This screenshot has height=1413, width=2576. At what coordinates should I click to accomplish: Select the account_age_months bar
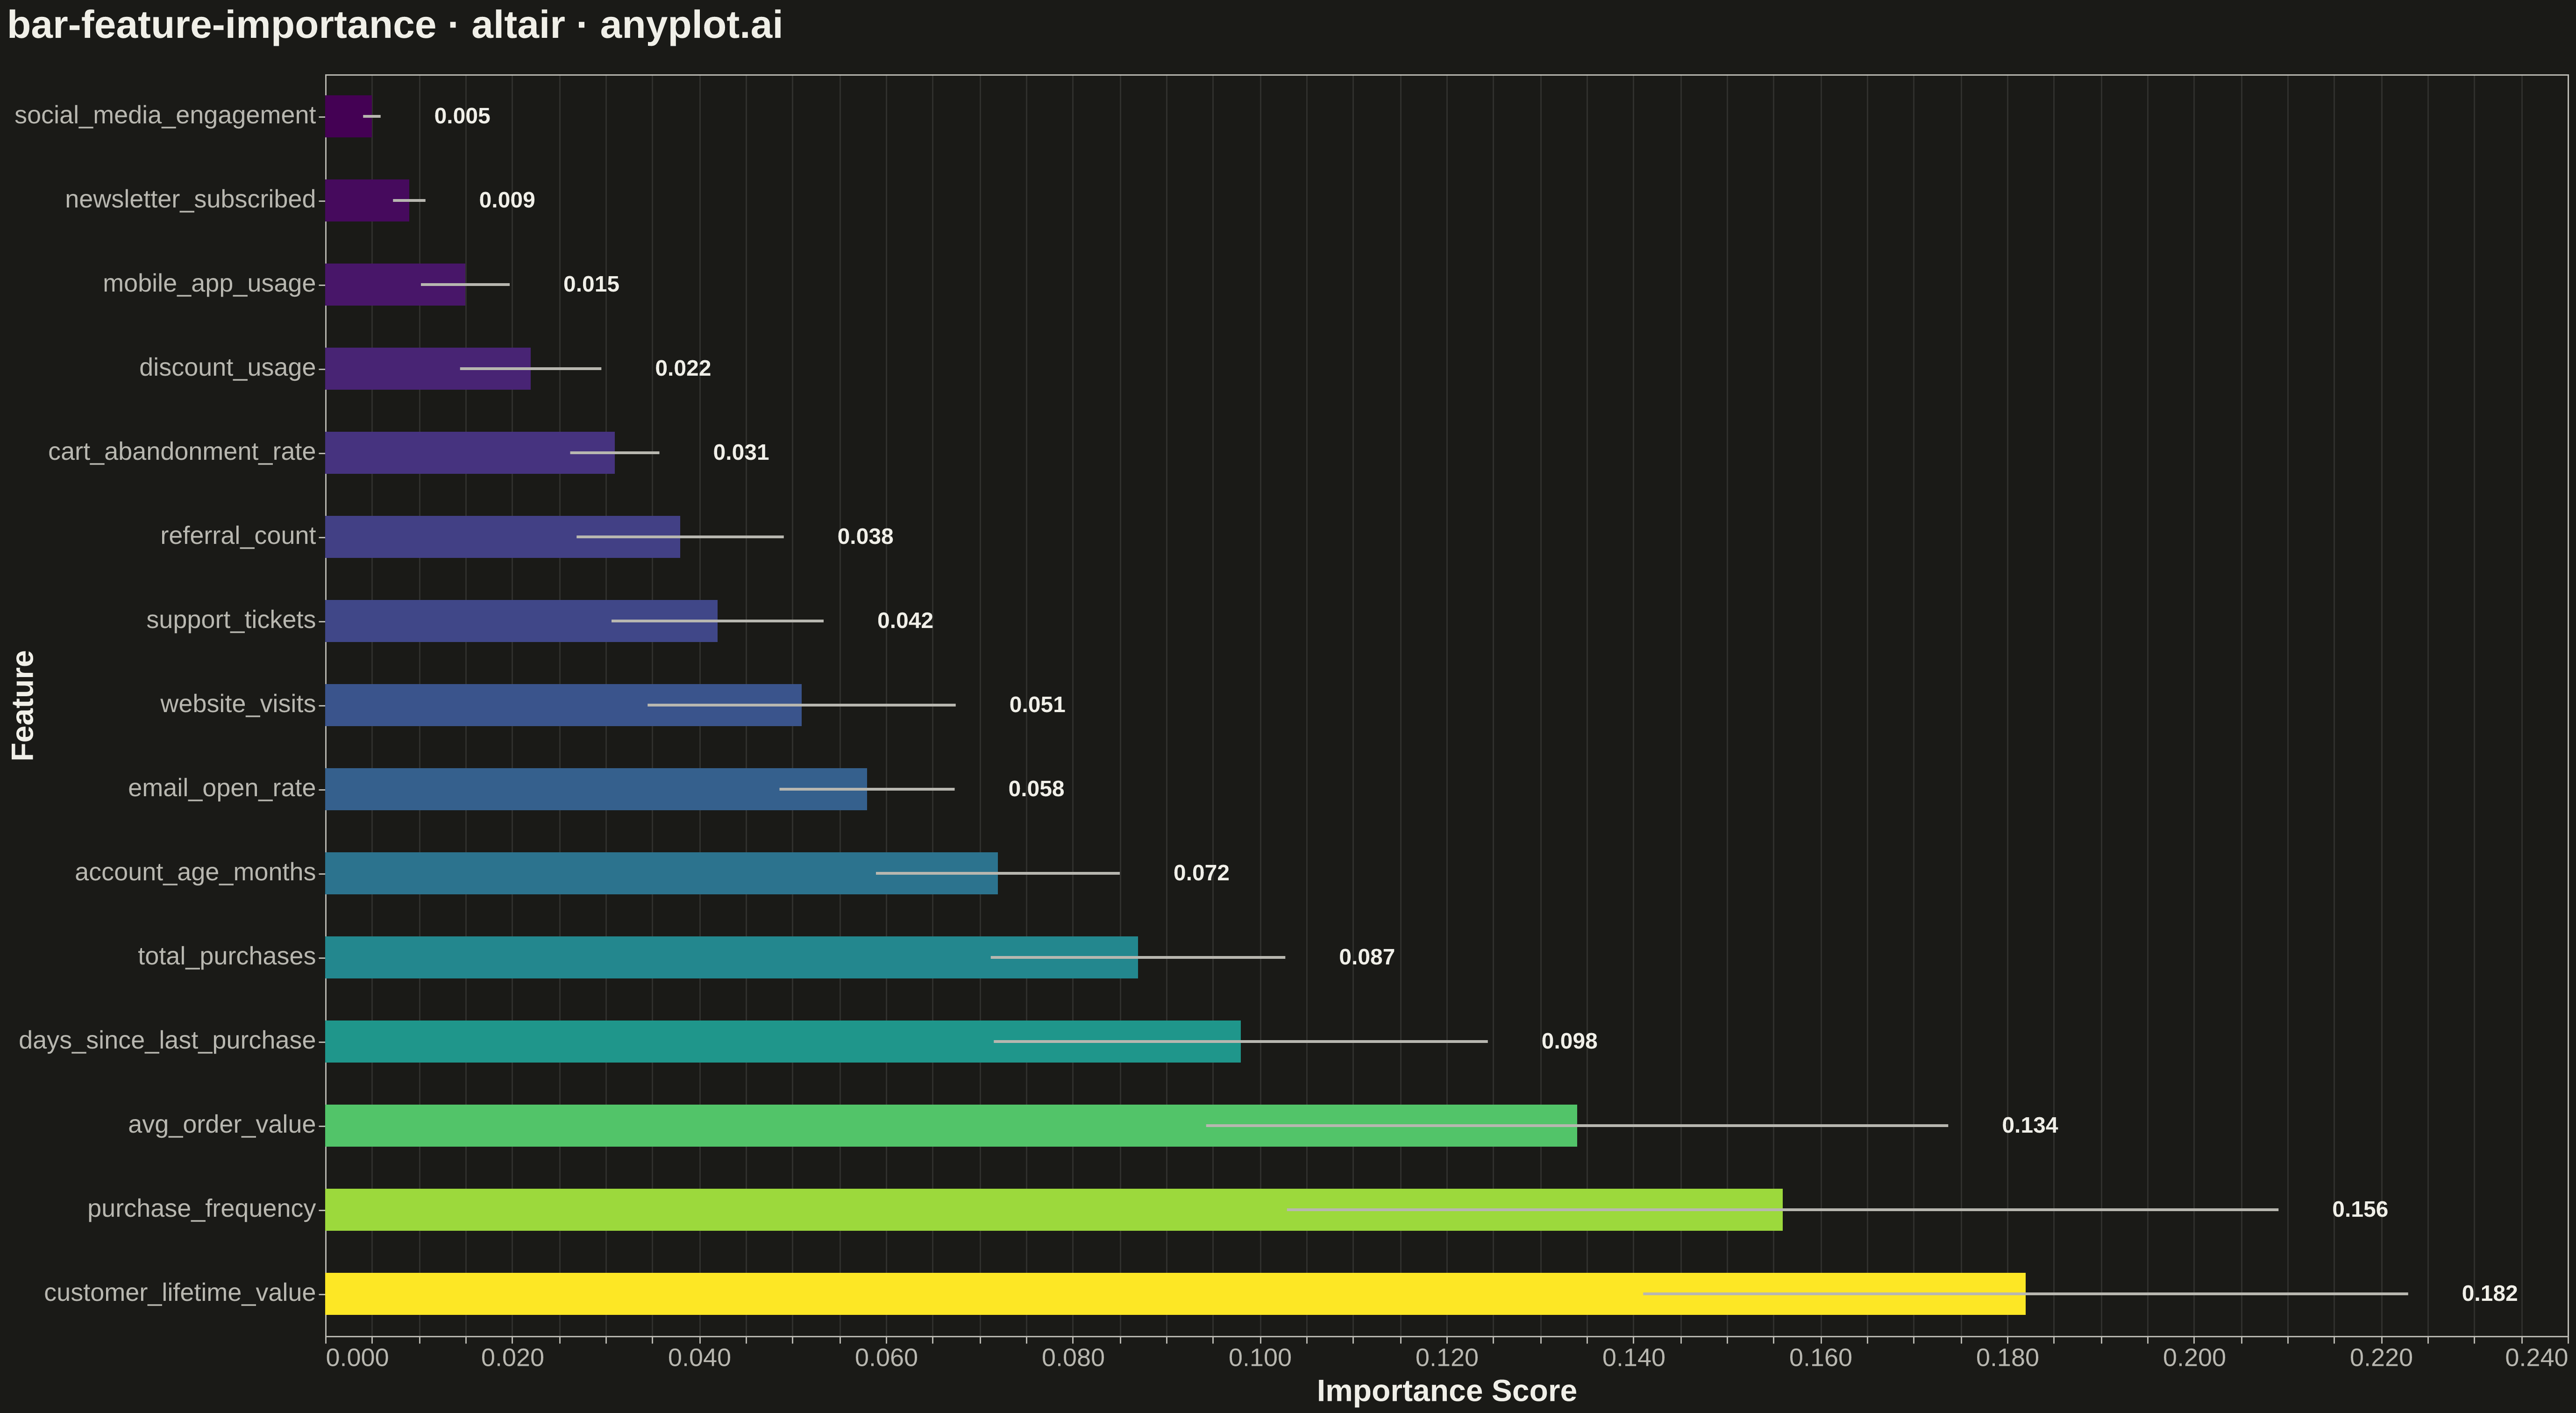click(x=662, y=873)
